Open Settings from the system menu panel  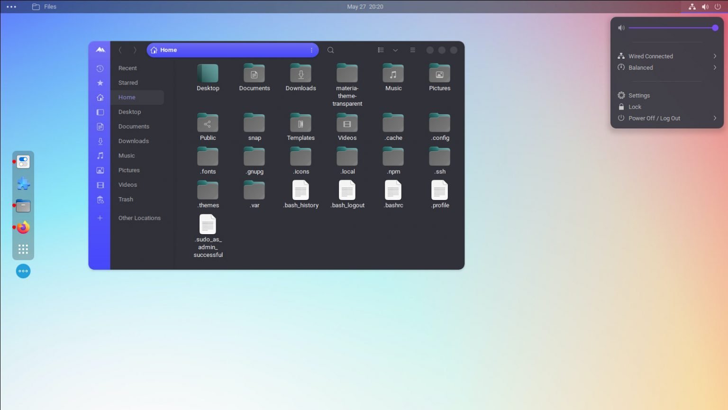[639, 95]
